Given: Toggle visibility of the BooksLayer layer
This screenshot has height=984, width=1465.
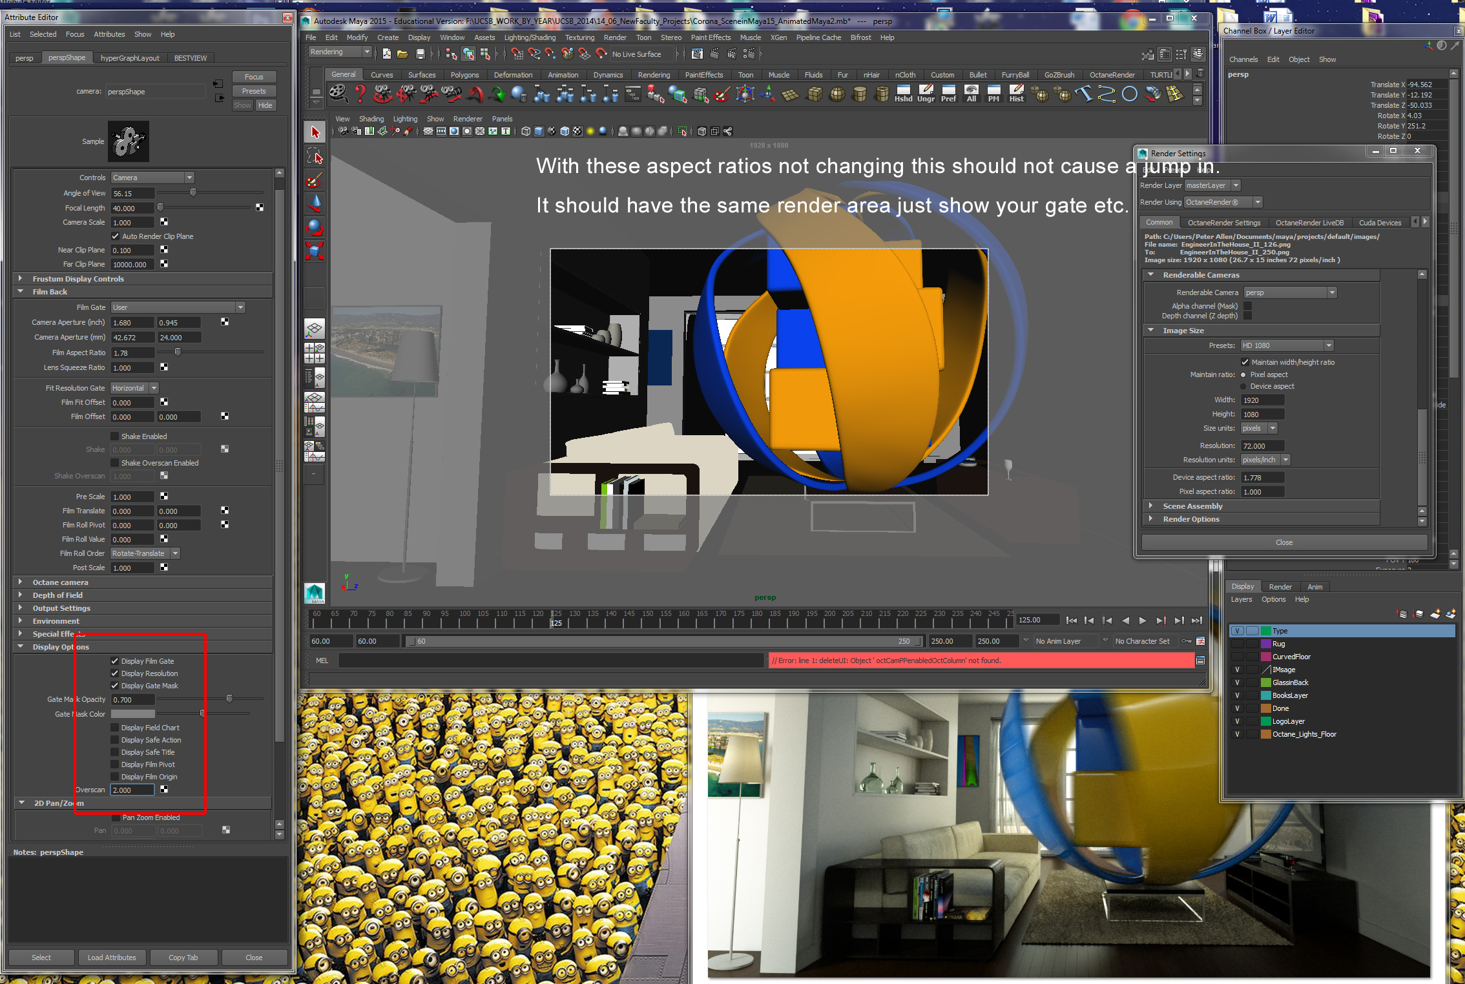Looking at the screenshot, I should (1237, 695).
